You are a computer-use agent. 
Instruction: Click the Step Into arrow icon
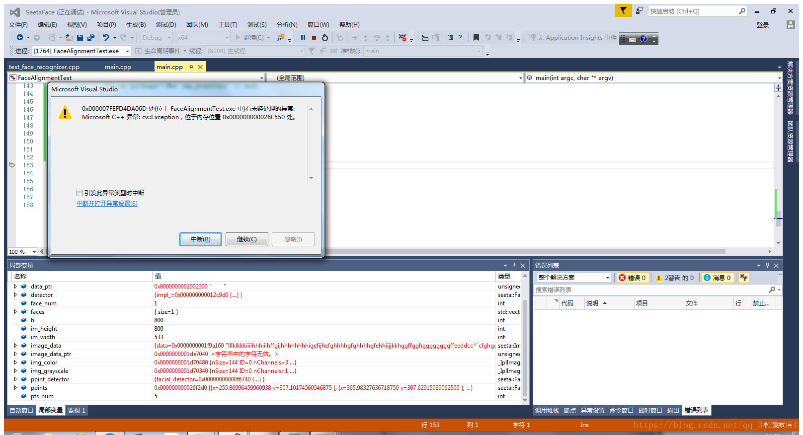tap(366, 37)
